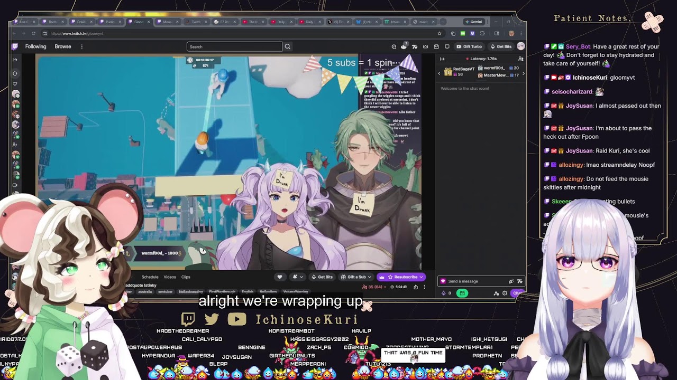Open Gift Turbo

click(x=469, y=46)
